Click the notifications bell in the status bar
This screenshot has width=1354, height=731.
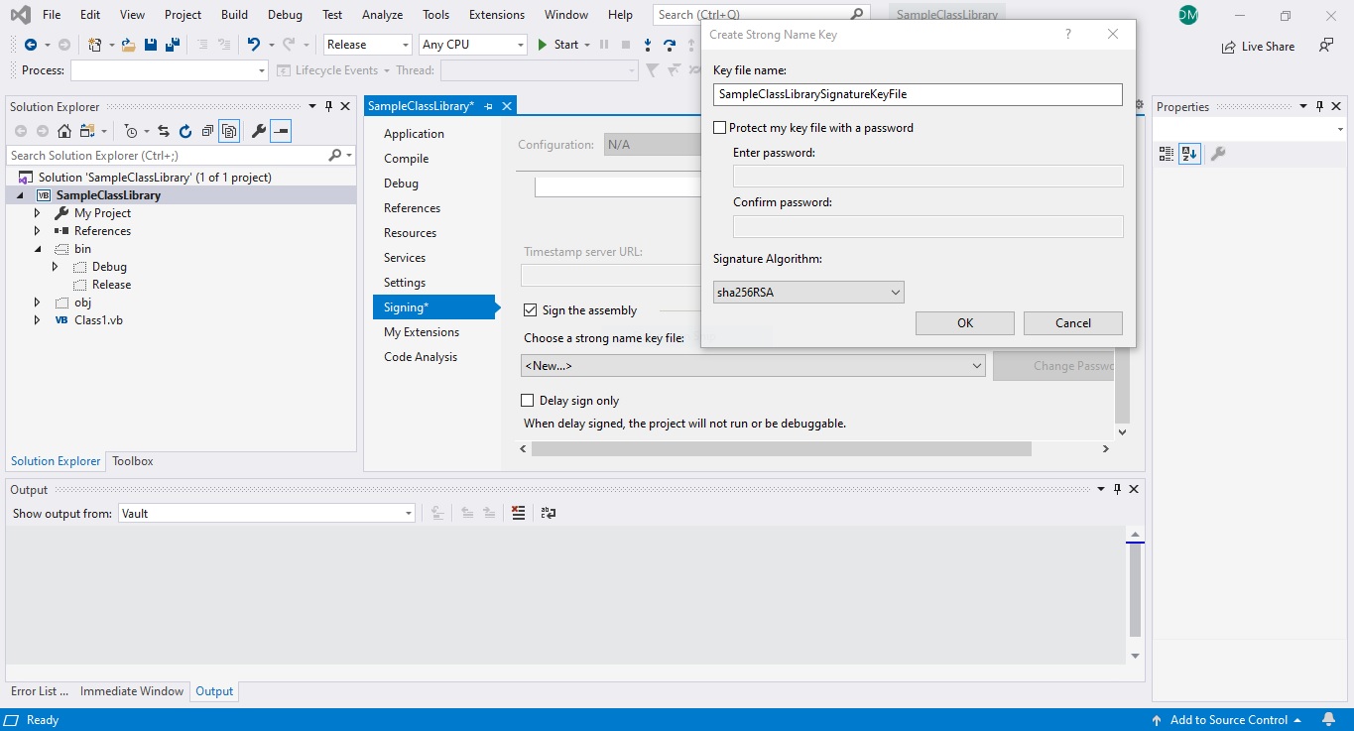pos(1328,720)
